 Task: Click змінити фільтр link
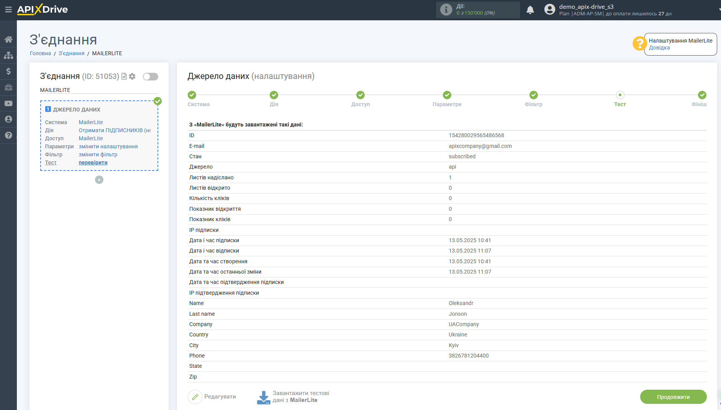[x=98, y=154]
